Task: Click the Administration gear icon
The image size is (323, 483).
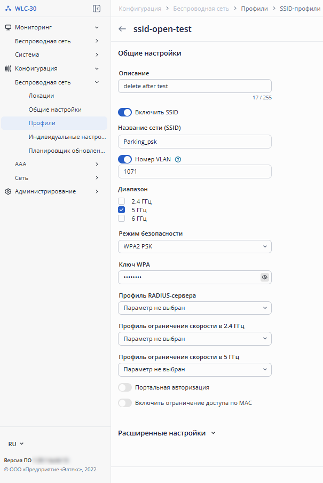Action: click(9, 191)
